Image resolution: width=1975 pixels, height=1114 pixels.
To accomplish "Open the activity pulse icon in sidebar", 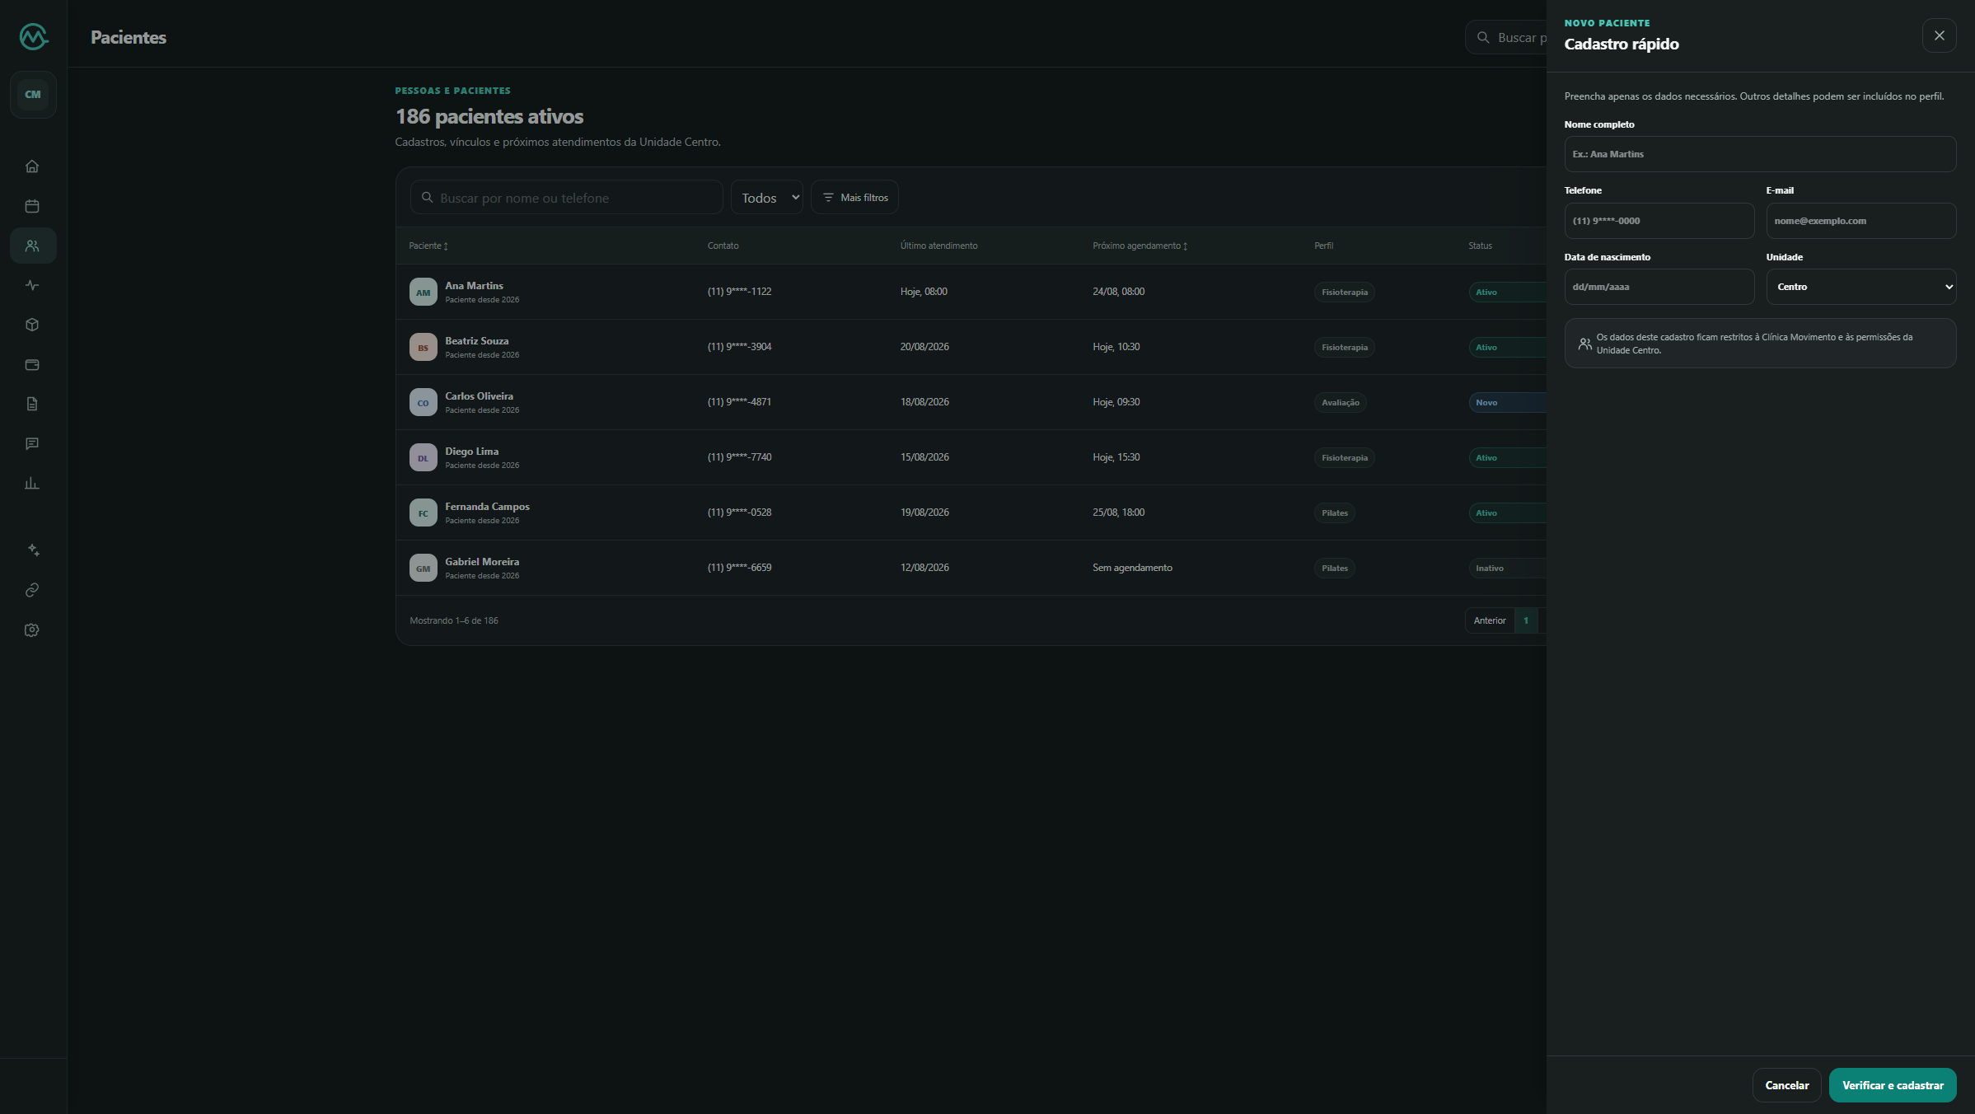I will point(32,285).
